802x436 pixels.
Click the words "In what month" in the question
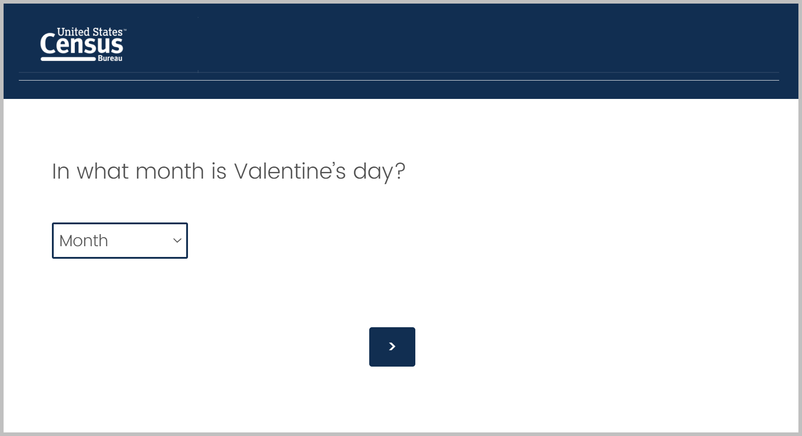[x=128, y=171]
